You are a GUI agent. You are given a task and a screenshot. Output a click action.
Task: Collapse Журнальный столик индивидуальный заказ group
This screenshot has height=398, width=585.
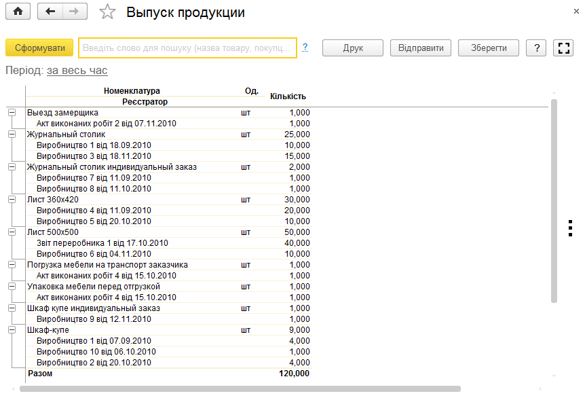point(12,167)
